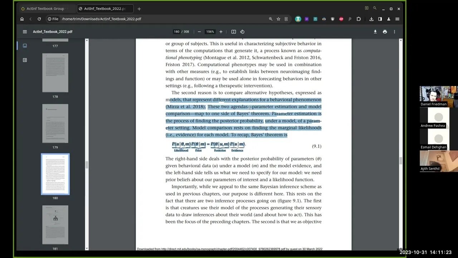Go to browser home page

point(22,19)
